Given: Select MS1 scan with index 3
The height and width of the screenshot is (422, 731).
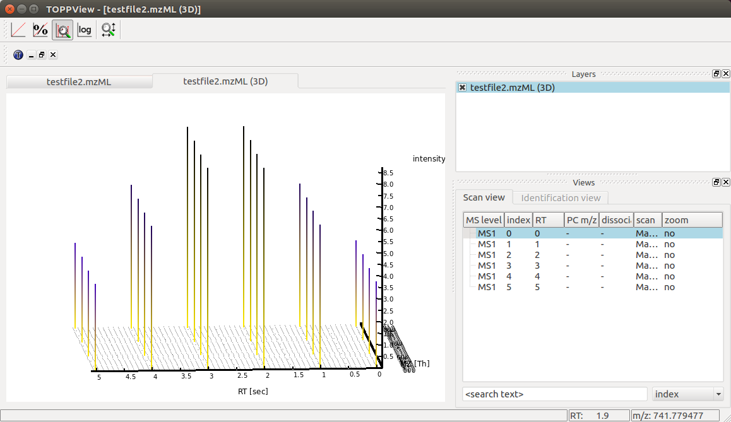Looking at the screenshot, I should 593,266.
